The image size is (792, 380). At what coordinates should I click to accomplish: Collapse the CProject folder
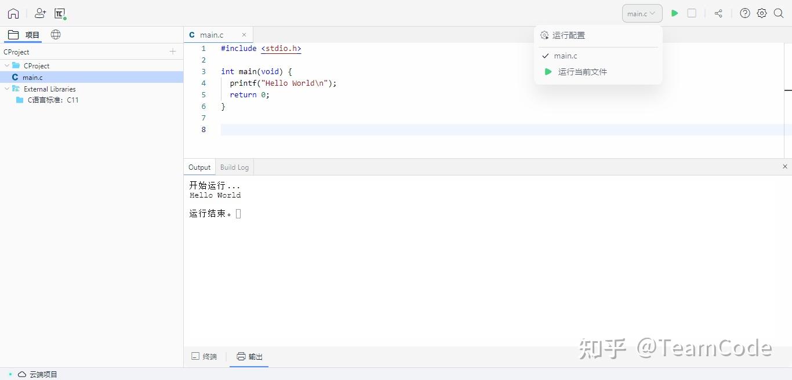tap(7, 65)
